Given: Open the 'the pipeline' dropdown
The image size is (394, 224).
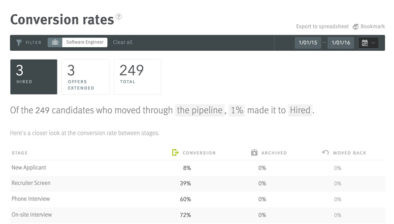Looking at the screenshot, I should pos(200,110).
